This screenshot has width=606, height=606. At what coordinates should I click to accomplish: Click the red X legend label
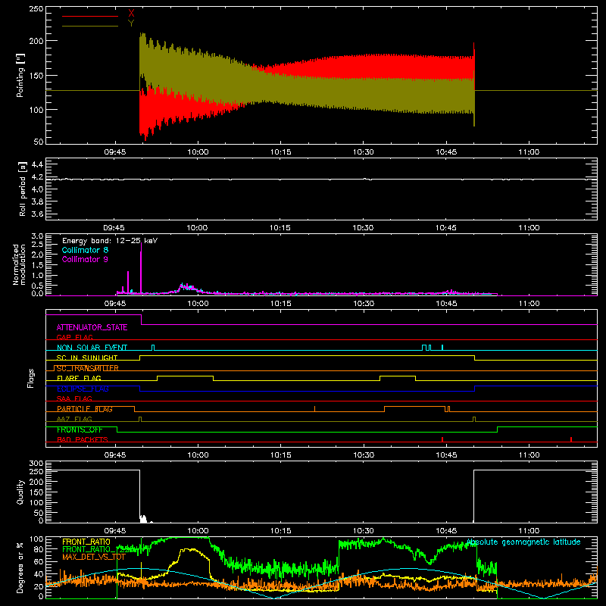(131, 14)
